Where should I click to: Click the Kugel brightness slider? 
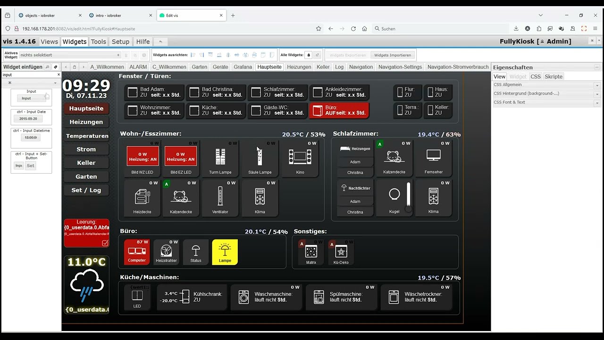409,197
